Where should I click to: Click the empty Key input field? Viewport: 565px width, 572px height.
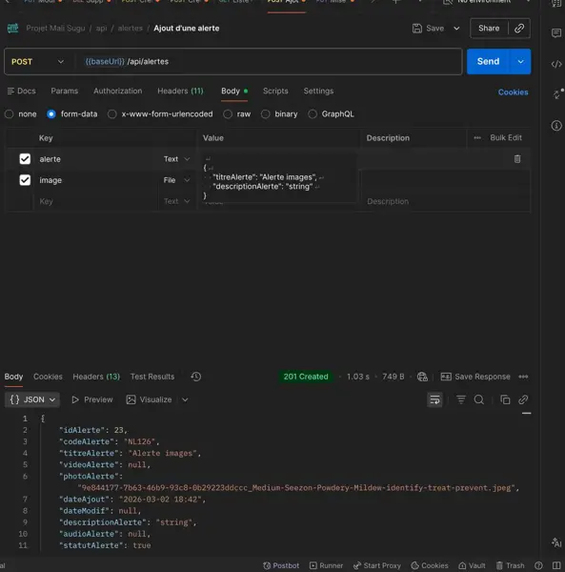pyautogui.click(x=95, y=201)
